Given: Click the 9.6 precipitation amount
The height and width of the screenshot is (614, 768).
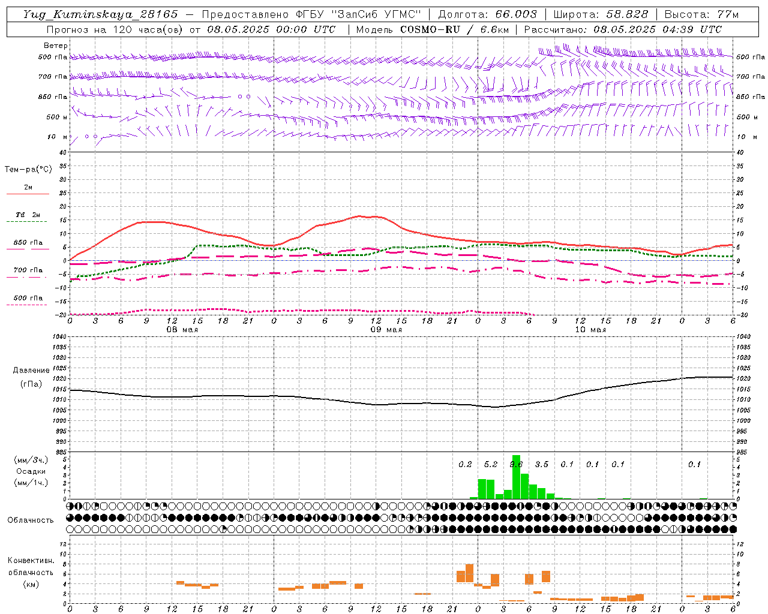Looking at the screenshot, I should coord(516,465).
